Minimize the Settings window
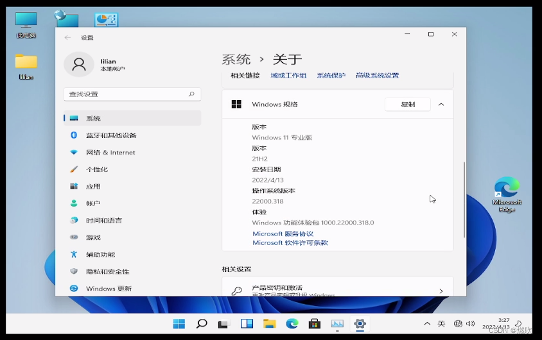542x340 pixels. (407, 34)
